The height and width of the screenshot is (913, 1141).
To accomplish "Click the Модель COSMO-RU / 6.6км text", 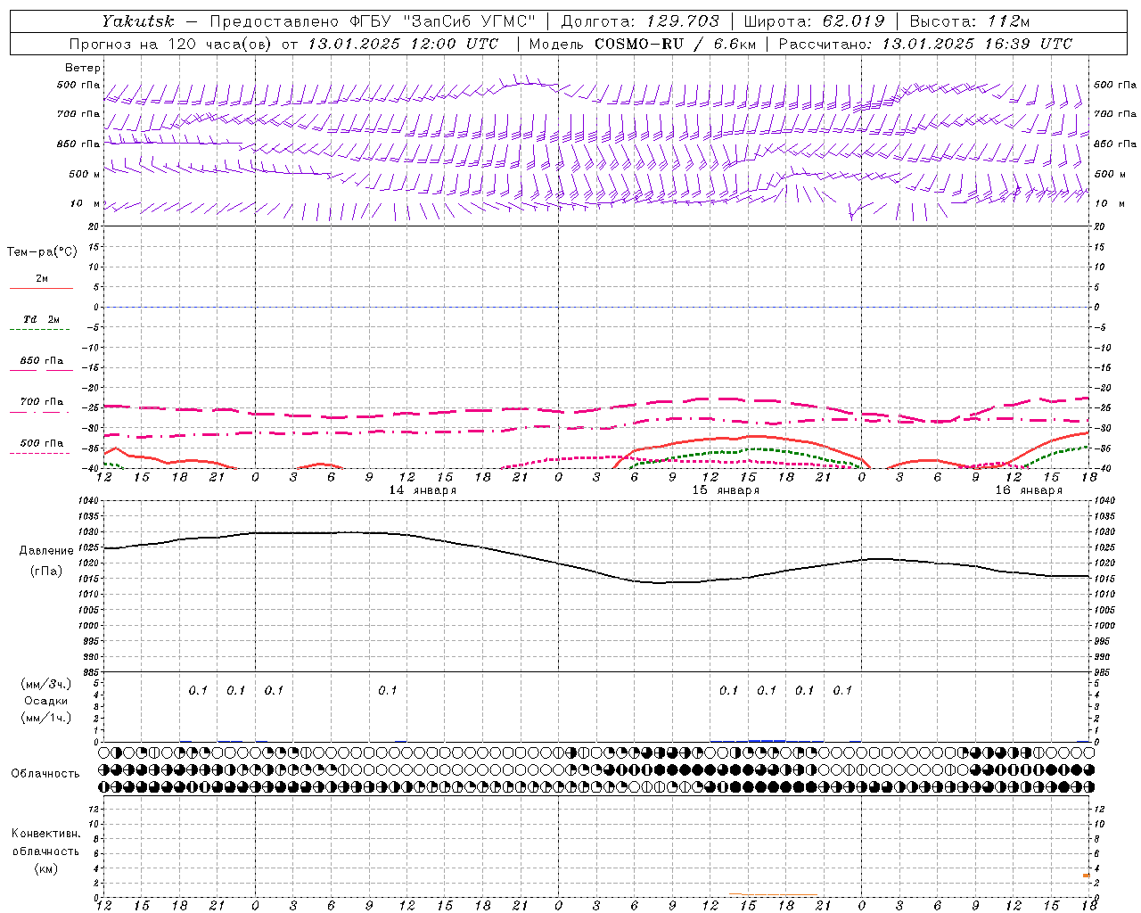I will [x=643, y=44].
